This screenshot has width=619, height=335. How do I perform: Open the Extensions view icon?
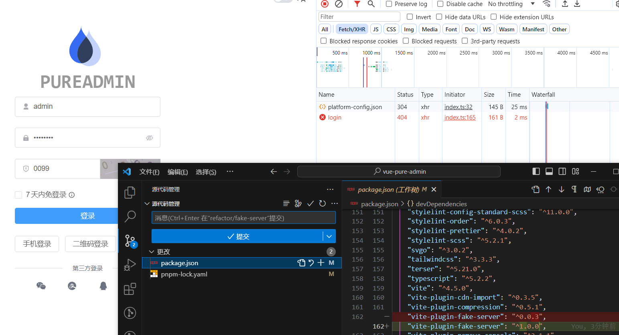click(x=130, y=289)
